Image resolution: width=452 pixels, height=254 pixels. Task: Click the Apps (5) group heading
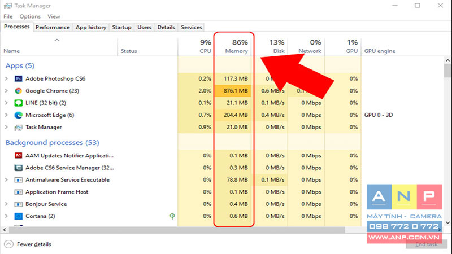tap(20, 66)
